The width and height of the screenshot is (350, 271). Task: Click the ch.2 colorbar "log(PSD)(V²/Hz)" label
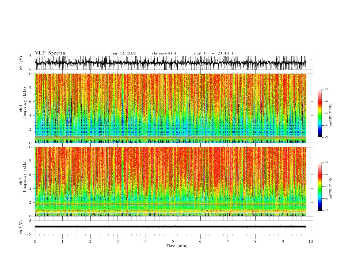(331, 189)
